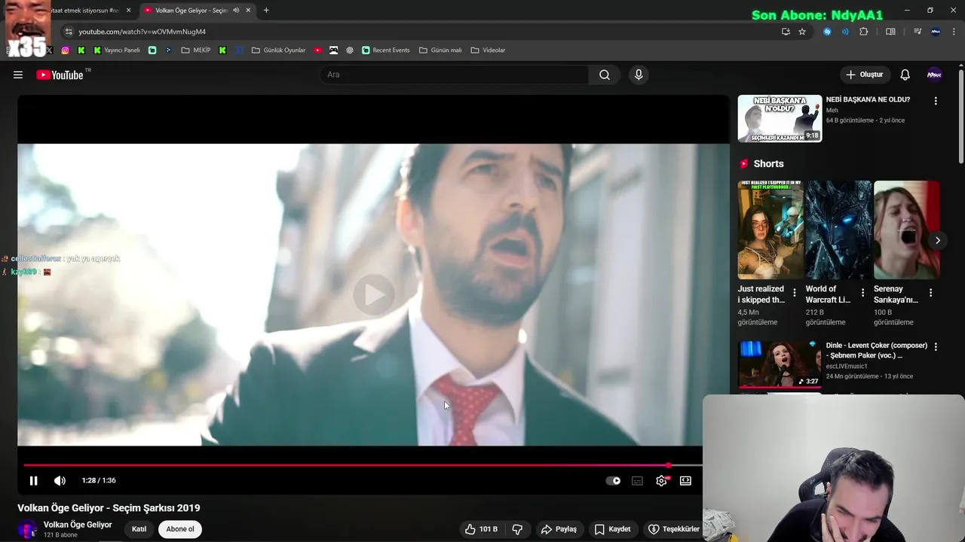Seek on the red video progress bar
Viewport: 965px width, 542px height.
[363, 465]
